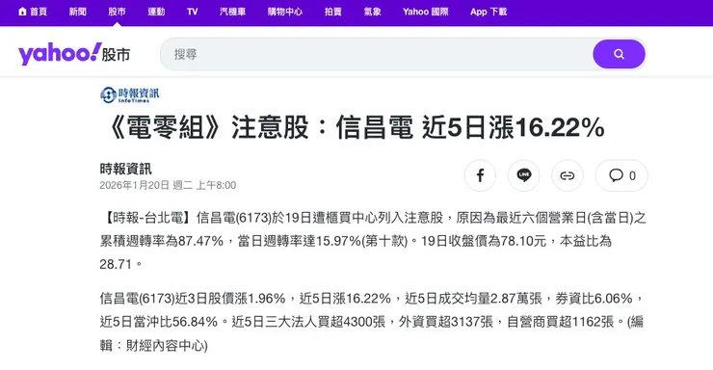The width and height of the screenshot is (713, 370).
Task: Click the author name 時報資訊
Action: point(126,169)
